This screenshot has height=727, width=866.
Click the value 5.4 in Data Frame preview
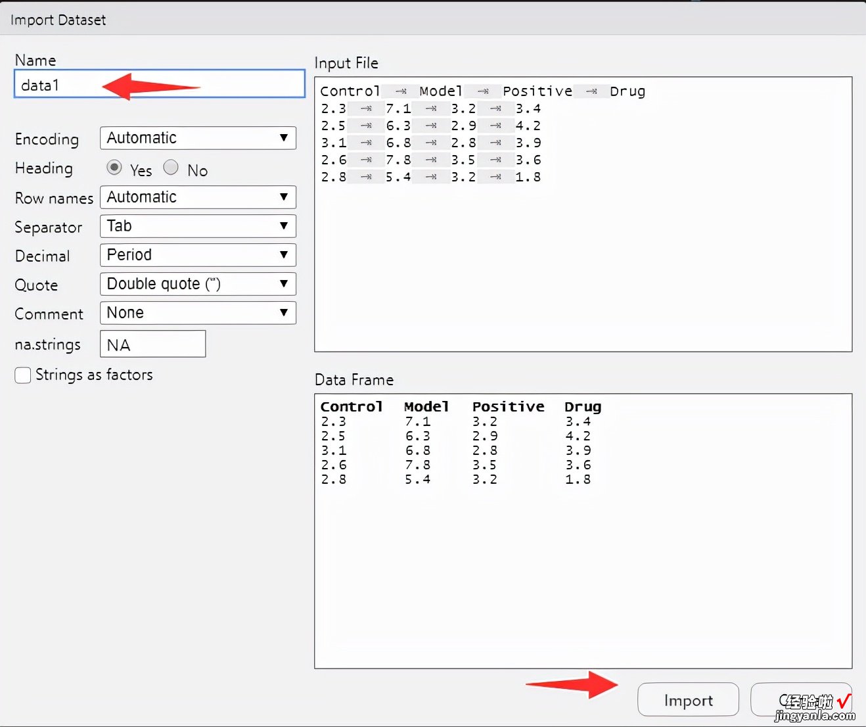(417, 479)
